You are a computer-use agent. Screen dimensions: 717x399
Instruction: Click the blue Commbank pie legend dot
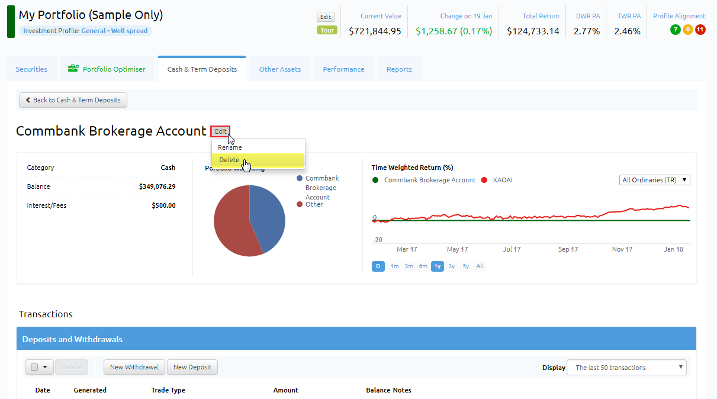click(300, 178)
